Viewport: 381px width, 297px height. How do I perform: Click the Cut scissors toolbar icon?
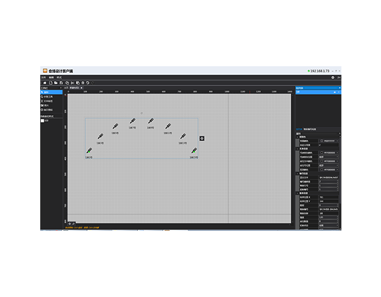click(72, 82)
